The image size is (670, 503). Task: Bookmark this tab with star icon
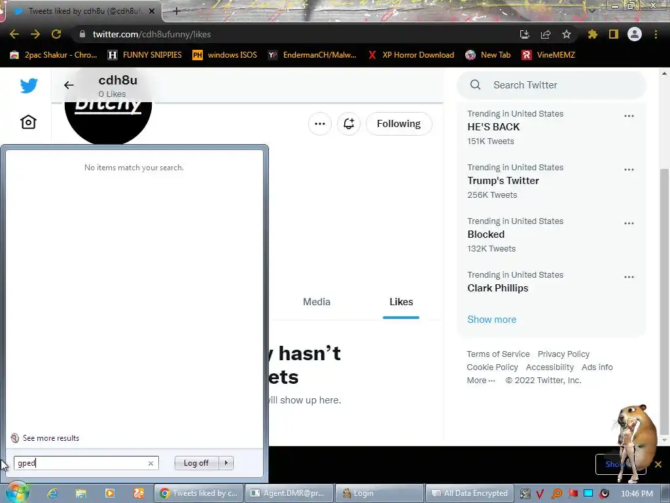566,34
